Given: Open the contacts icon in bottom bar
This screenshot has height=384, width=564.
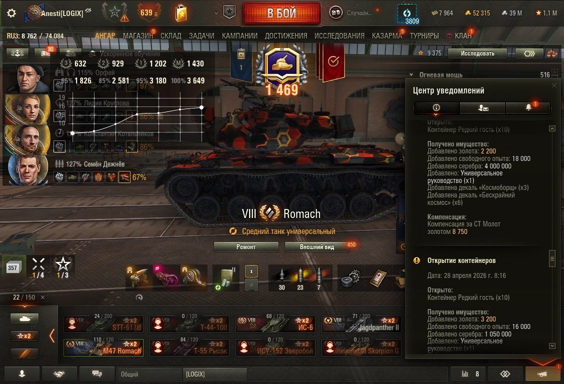Looking at the screenshot, I should click(22, 374).
